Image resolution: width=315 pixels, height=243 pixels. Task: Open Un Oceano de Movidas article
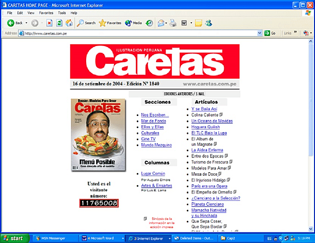pyautogui.click(x=212, y=121)
